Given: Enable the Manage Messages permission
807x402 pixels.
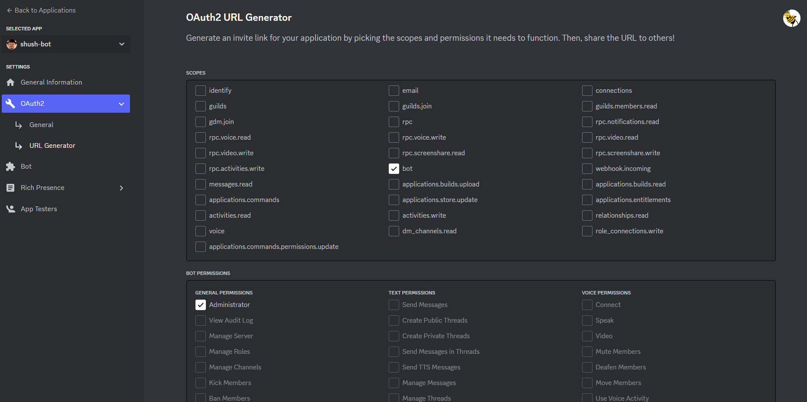Looking at the screenshot, I should pyautogui.click(x=394, y=383).
